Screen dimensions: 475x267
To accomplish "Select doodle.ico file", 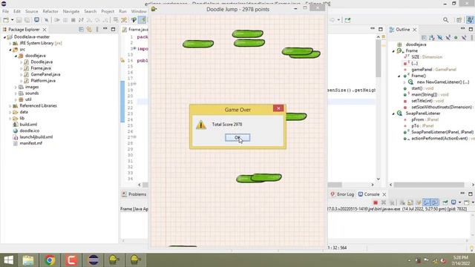I will tap(30, 131).
